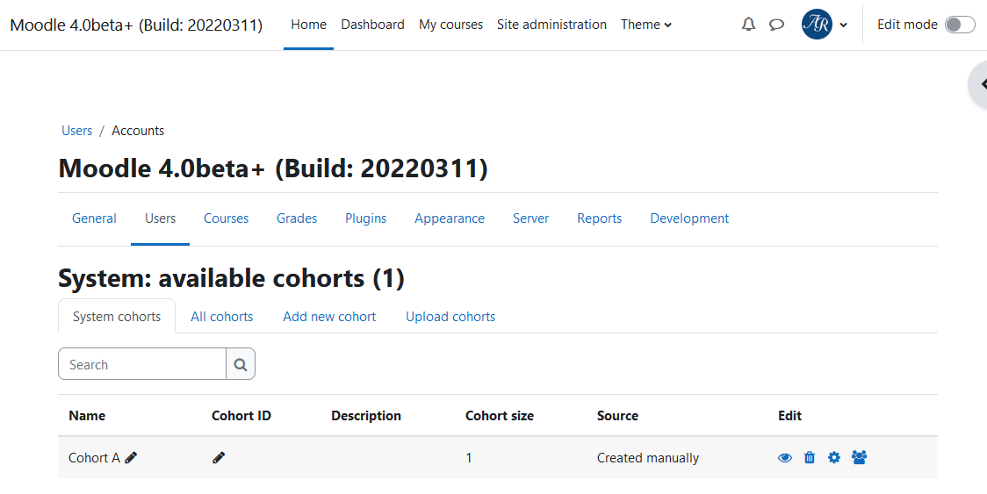Focus the cohort Search field
The width and height of the screenshot is (987, 494).
[142, 364]
